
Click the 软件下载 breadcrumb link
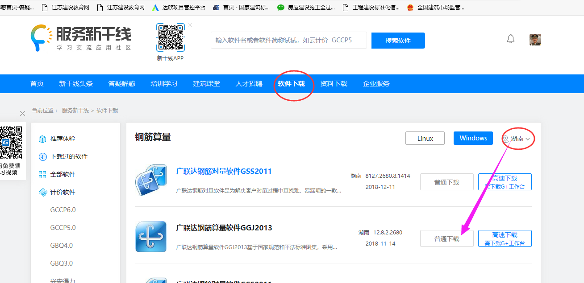pos(107,110)
